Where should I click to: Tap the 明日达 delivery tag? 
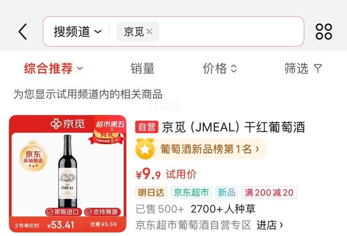pyautogui.click(x=152, y=192)
